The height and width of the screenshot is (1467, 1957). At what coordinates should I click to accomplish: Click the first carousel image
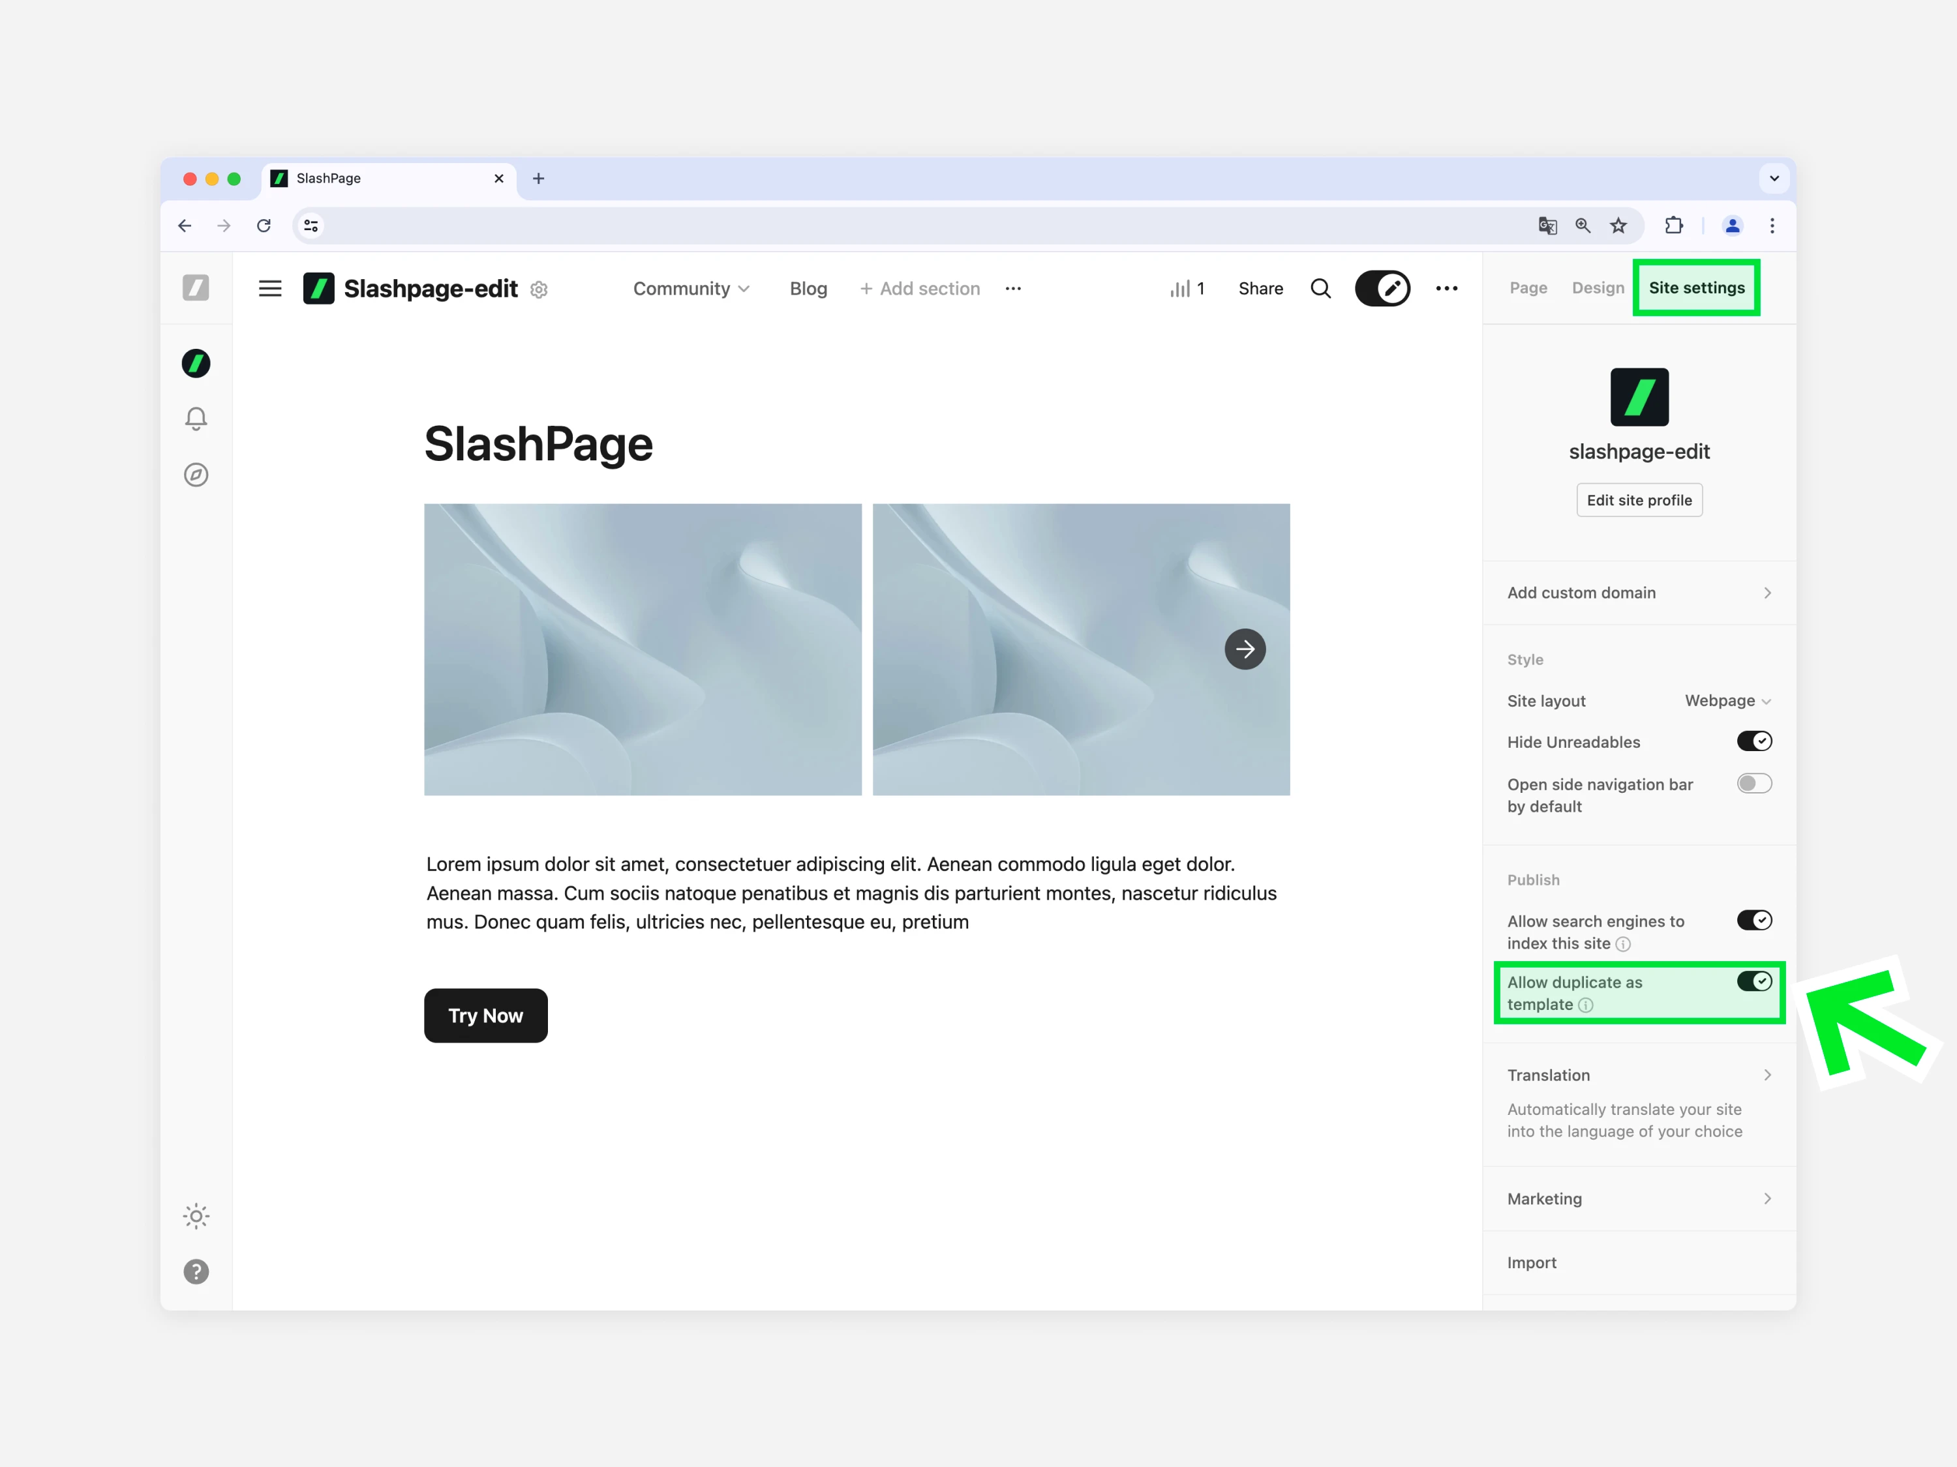[643, 649]
